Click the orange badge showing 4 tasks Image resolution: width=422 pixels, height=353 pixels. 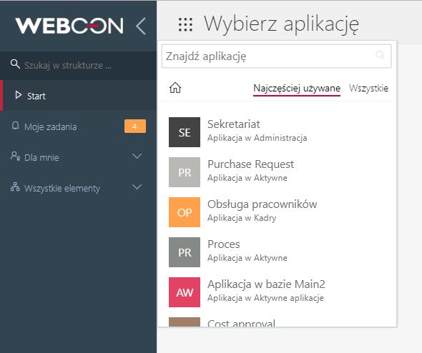[x=135, y=126]
